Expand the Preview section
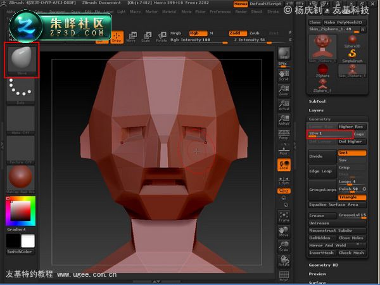This screenshot has width=380, height=285. point(317,274)
